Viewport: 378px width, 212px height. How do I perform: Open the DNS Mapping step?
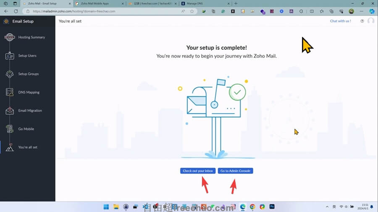pos(29,92)
